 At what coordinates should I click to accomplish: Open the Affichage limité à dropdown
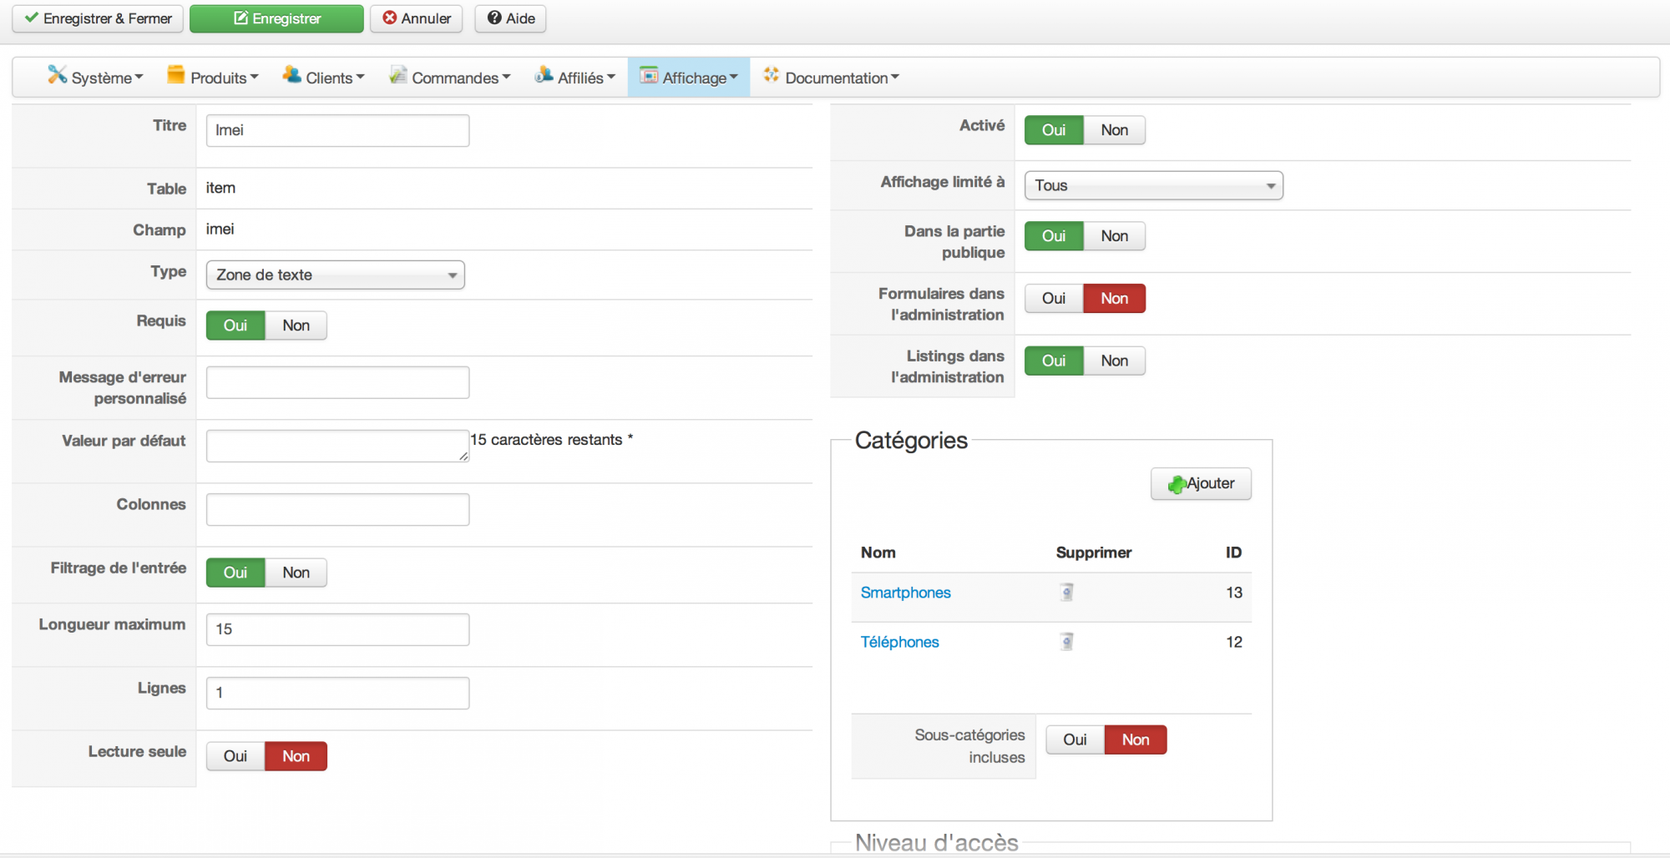(1154, 186)
